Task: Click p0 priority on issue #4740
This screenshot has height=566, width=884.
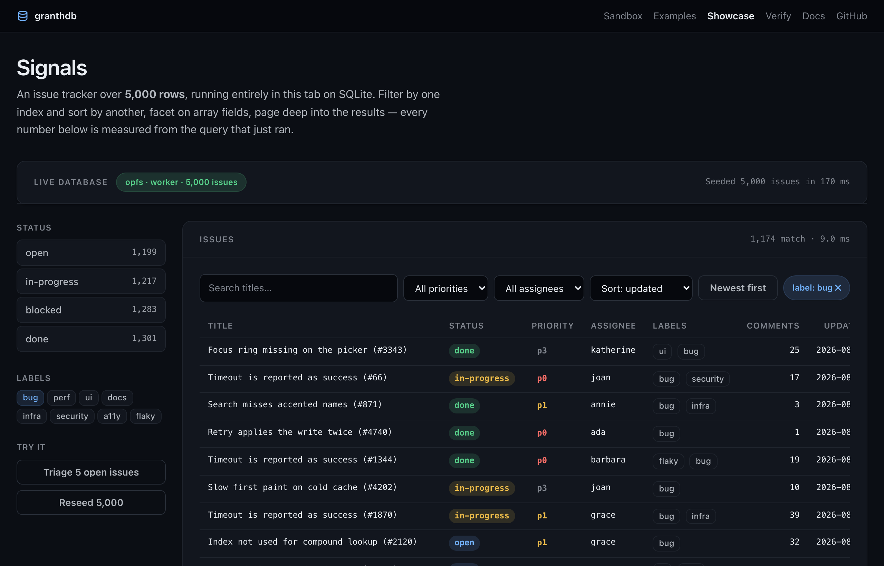Action: (542, 432)
